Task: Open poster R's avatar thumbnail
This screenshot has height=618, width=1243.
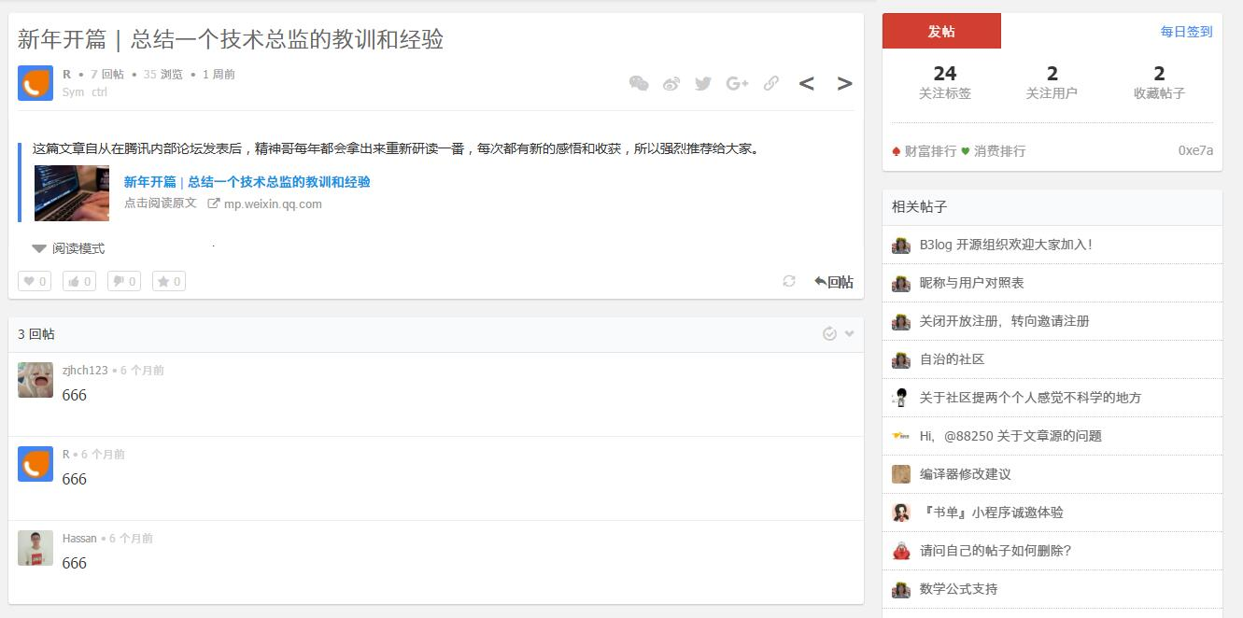Action: pos(35,83)
